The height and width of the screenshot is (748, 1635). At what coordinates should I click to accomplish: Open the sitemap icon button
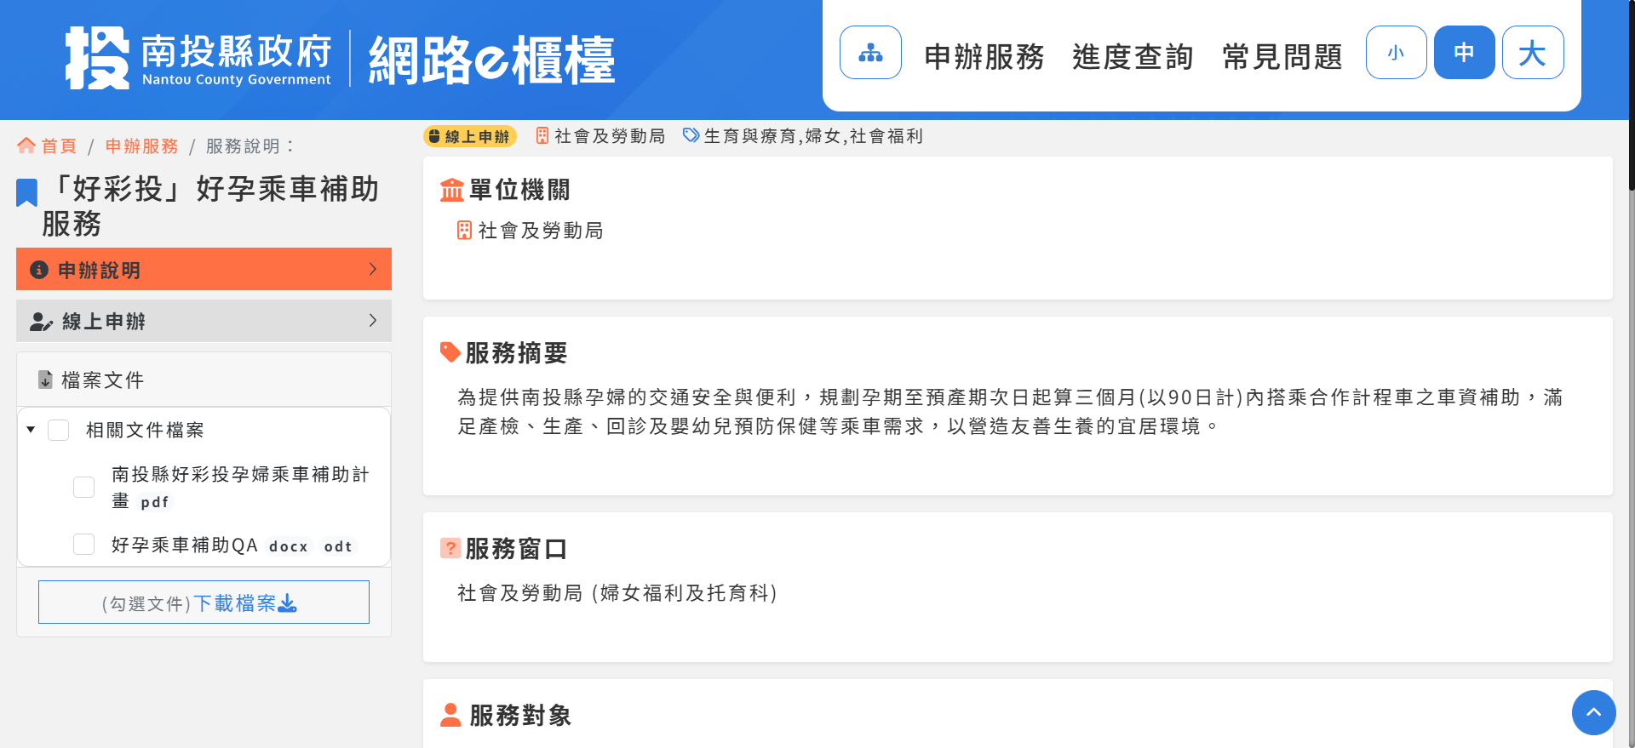coord(870,53)
